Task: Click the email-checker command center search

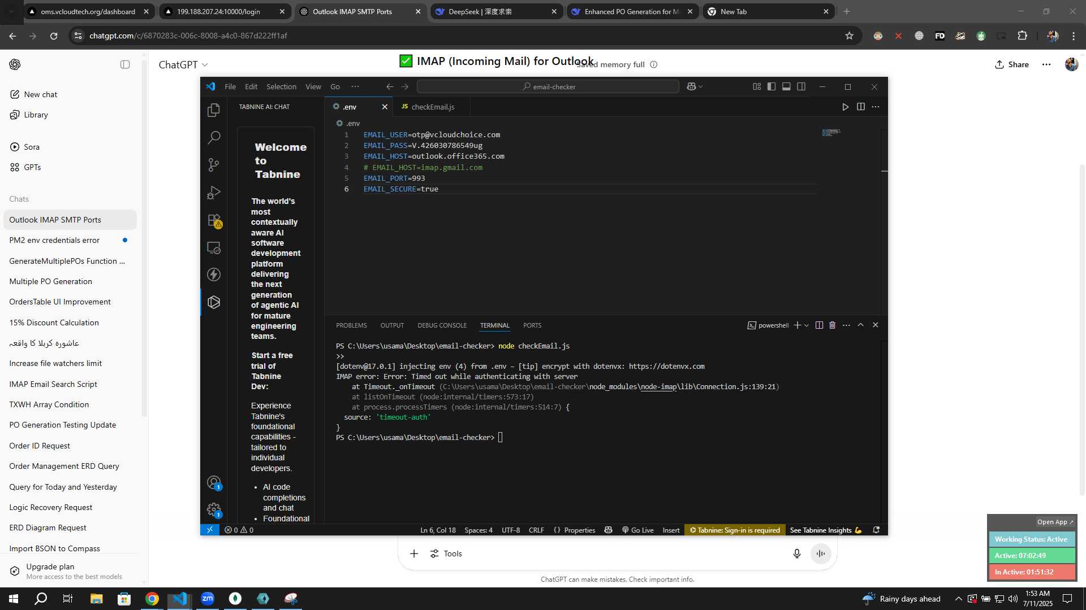Action: click(548, 86)
